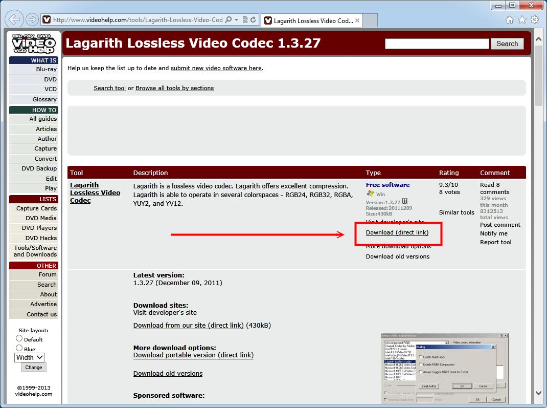The width and height of the screenshot is (547, 408).
Task: Click the Windows logo icon next to Win
Action: click(x=370, y=194)
